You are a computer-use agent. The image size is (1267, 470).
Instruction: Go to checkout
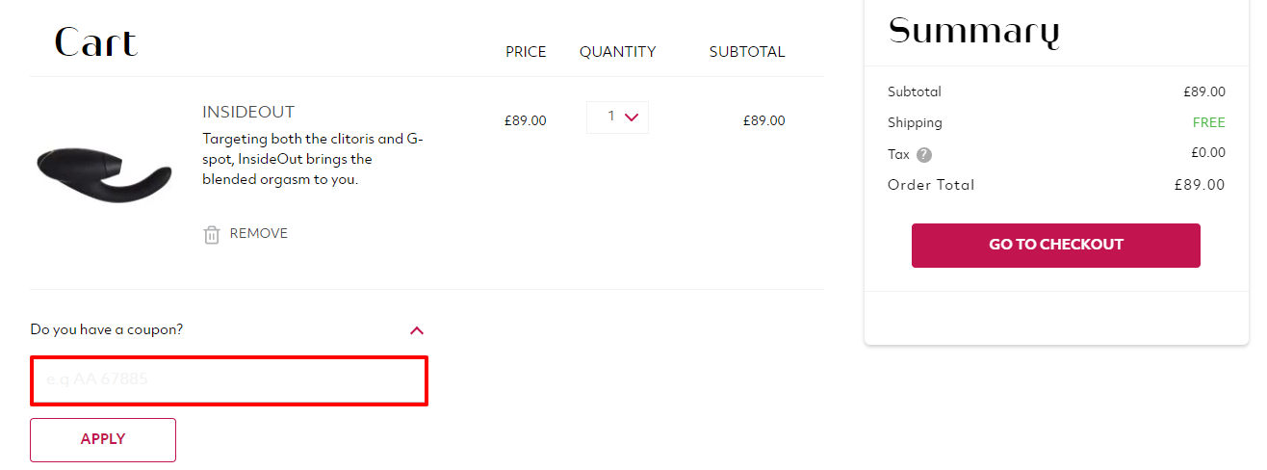[x=1055, y=245]
